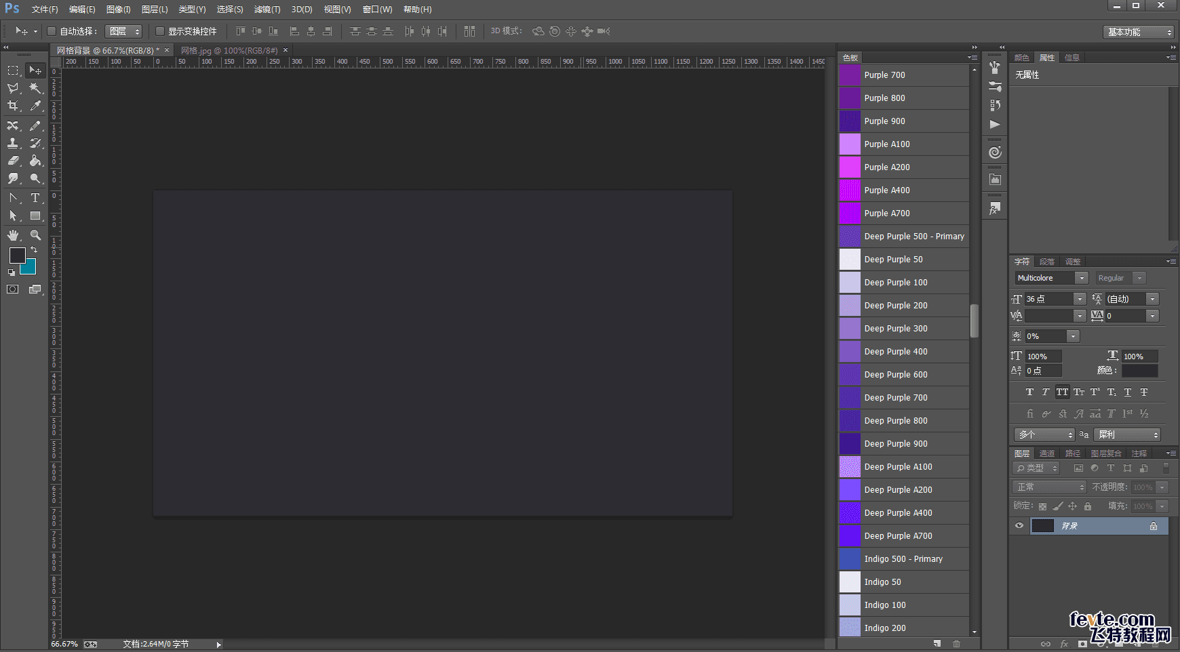The height and width of the screenshot is (652, 1180).
Task: Select the Rectangular Marquee tool
Action: click(x=13, y=70)
